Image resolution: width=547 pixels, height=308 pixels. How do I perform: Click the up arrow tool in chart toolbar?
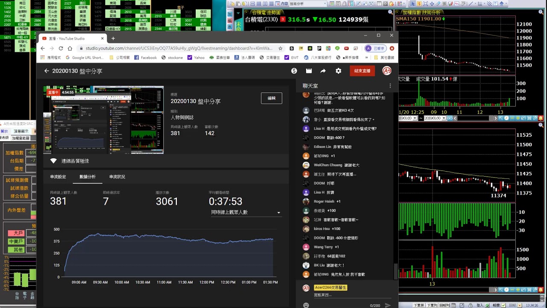(502, 4)
